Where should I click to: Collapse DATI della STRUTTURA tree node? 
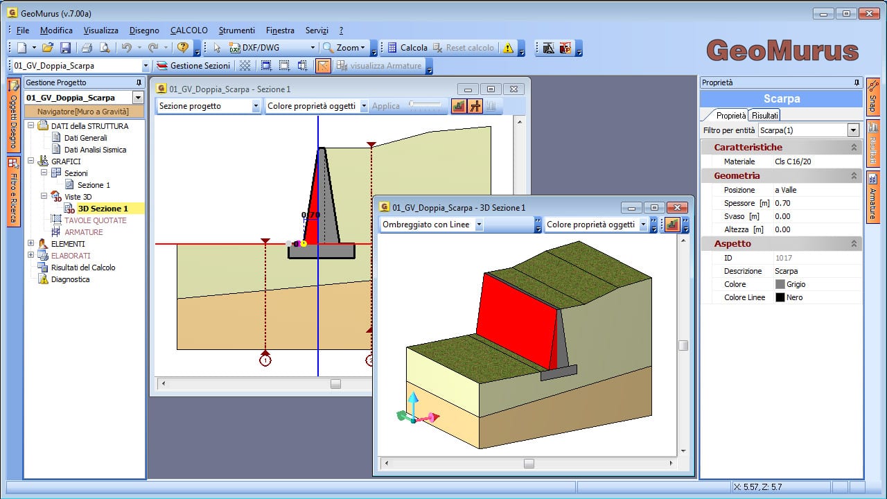tap(31, 126)
